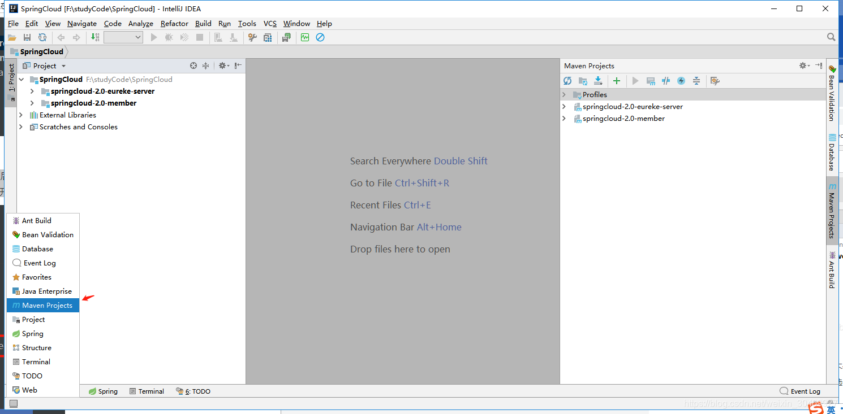Hide the Maven Projects panel
Image resolution: width=843 pixels, height=414 pixels.
click(x=819, y=66)
